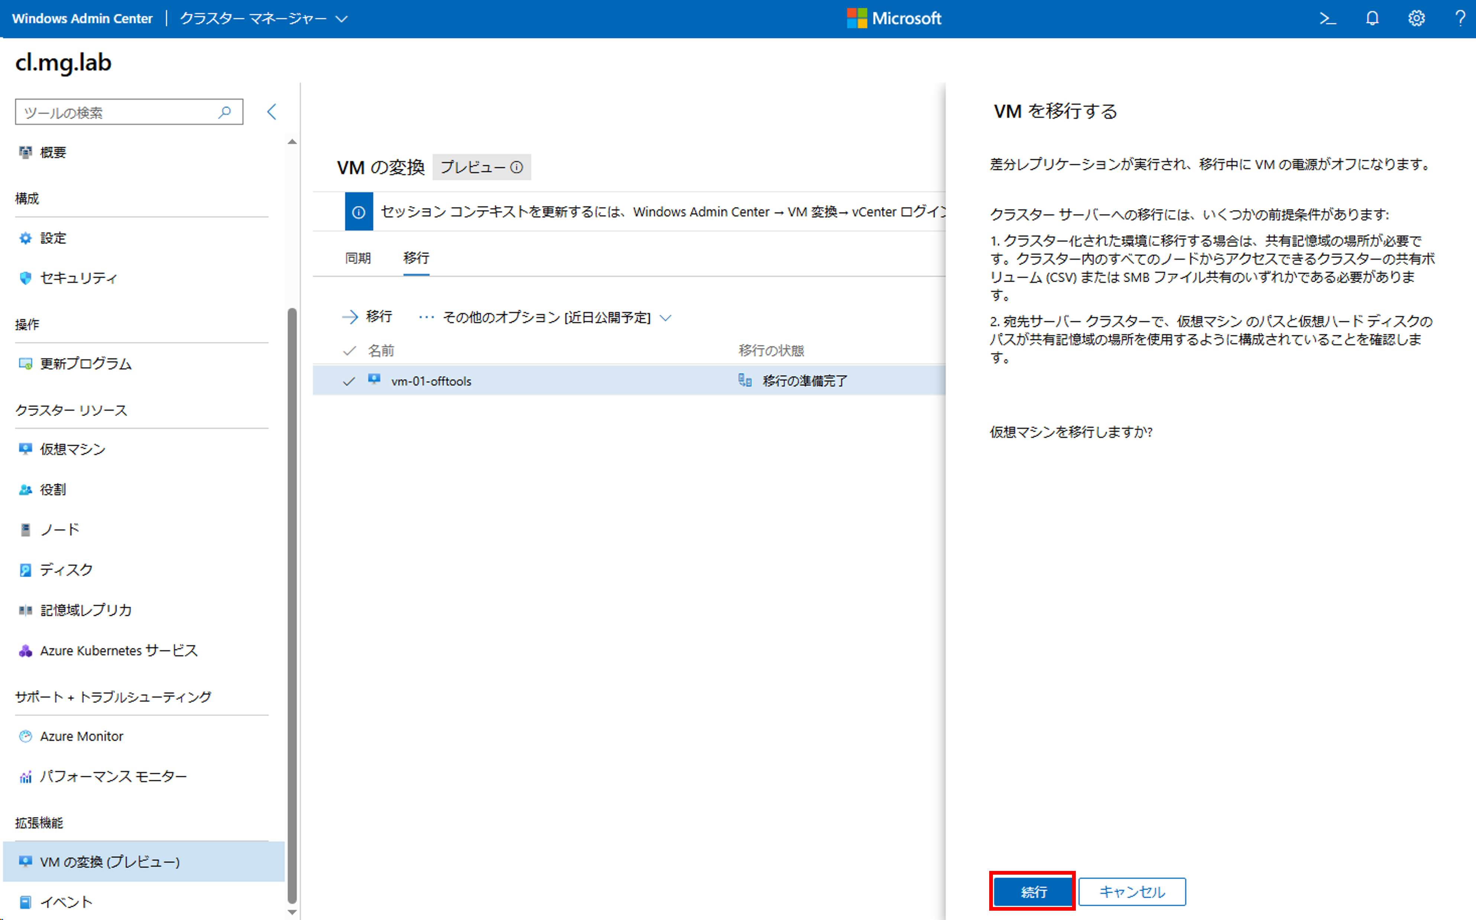Click the 移行 arrow toolbar action

[367, 316]
